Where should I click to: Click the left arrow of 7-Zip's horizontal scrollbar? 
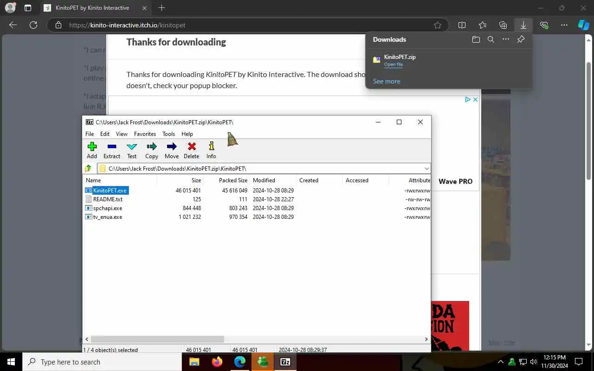[87, 339]
